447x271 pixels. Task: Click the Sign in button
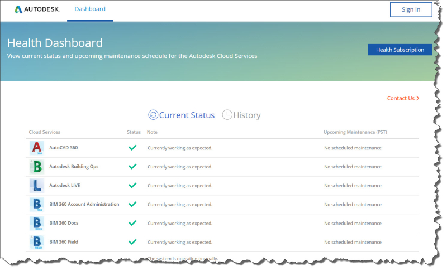click(411, 9)
